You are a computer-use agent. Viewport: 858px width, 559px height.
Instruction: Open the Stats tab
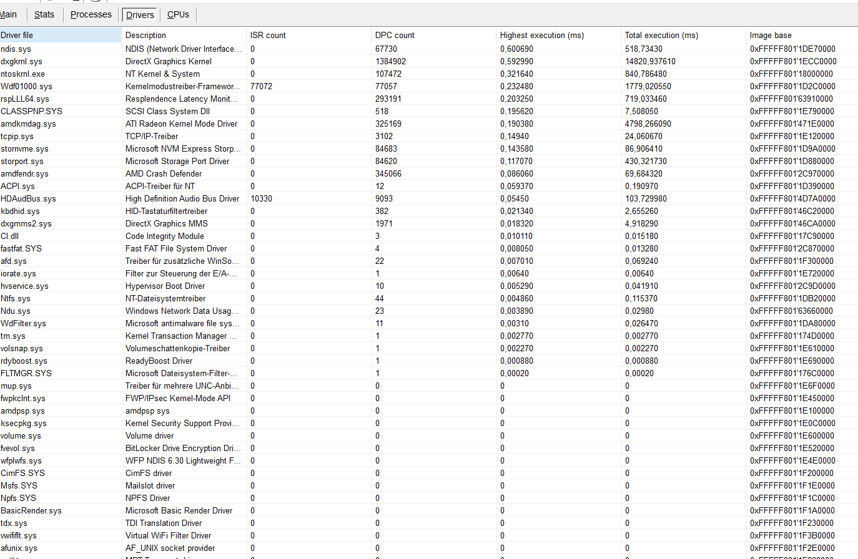[x=44, y=14]
